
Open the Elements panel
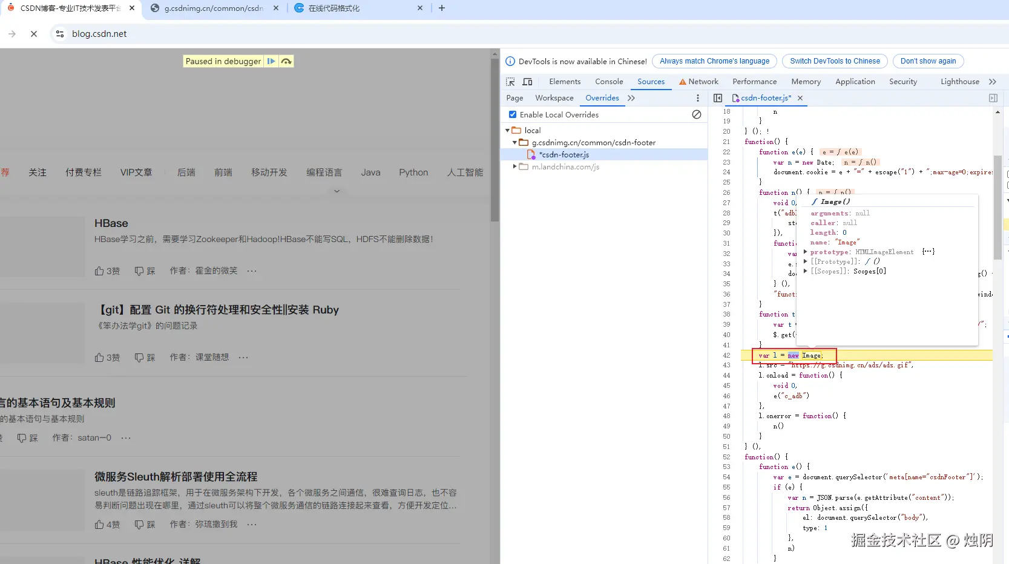(565, 82)
